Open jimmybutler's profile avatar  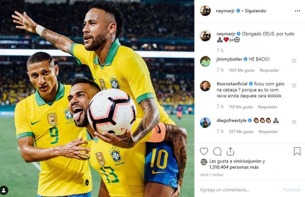tap(205, 61)
